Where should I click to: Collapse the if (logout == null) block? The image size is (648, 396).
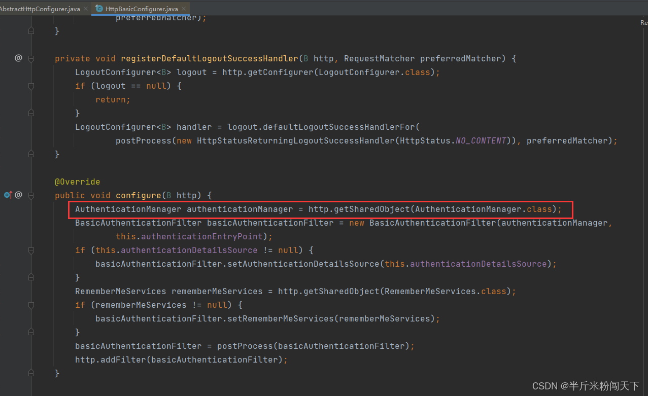click(x=31, y=86)
